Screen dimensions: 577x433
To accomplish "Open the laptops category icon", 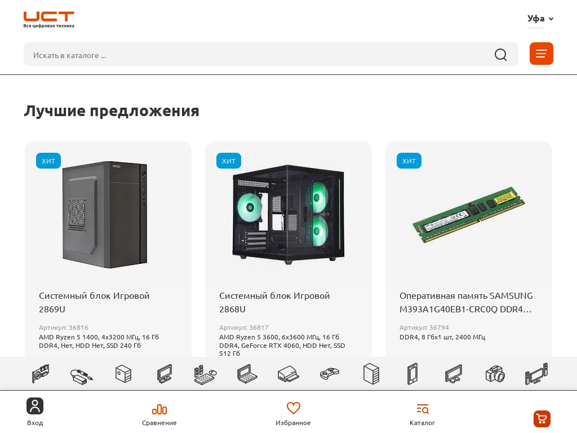I will tap(247, 374).
